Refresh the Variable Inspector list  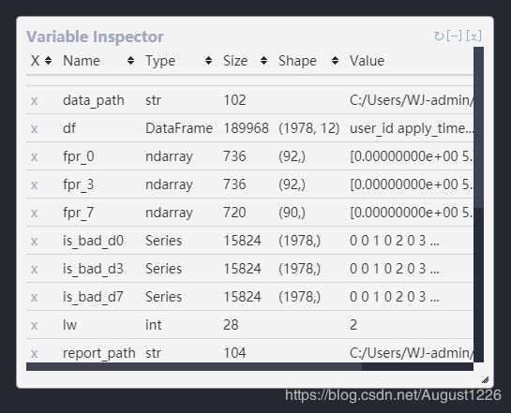click(x=439, y=37)
